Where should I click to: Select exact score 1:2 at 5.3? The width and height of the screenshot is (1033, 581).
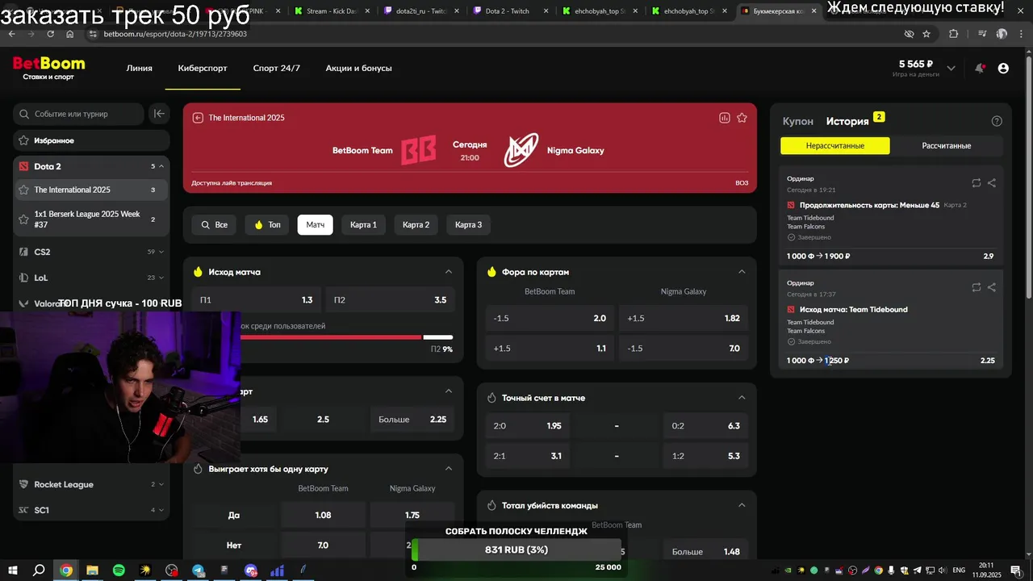[x=706, y=456]
